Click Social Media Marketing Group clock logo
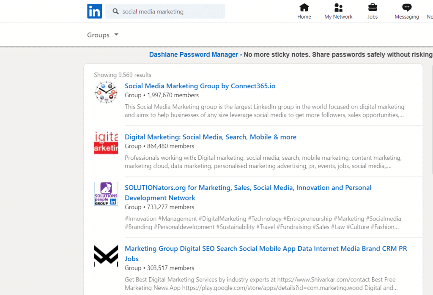Viewport: 433px width, 295px height. (x=106, y=93)
